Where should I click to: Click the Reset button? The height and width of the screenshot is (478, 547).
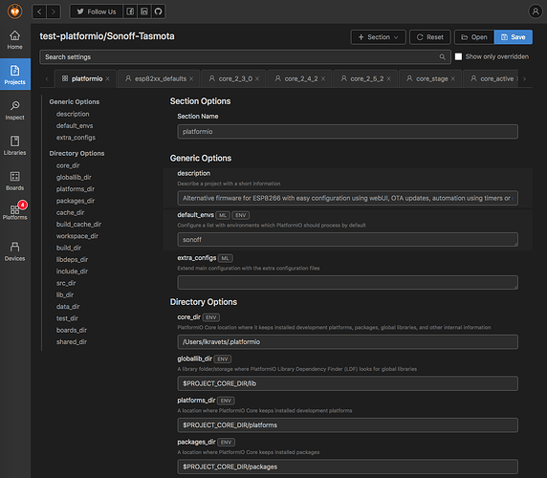coord(429,37)
